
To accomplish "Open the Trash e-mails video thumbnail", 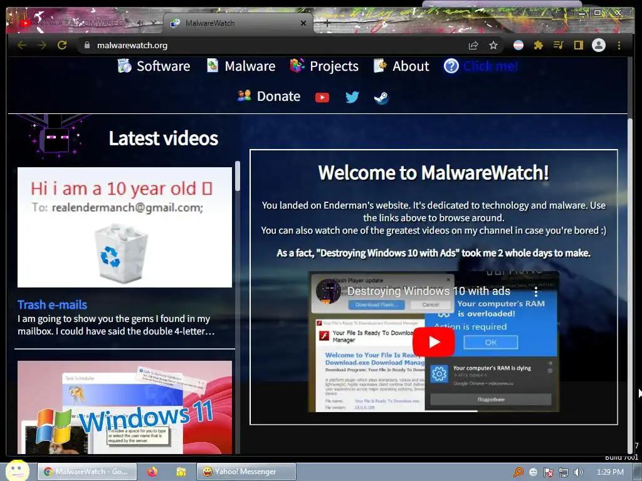I will tap(125, 227).
